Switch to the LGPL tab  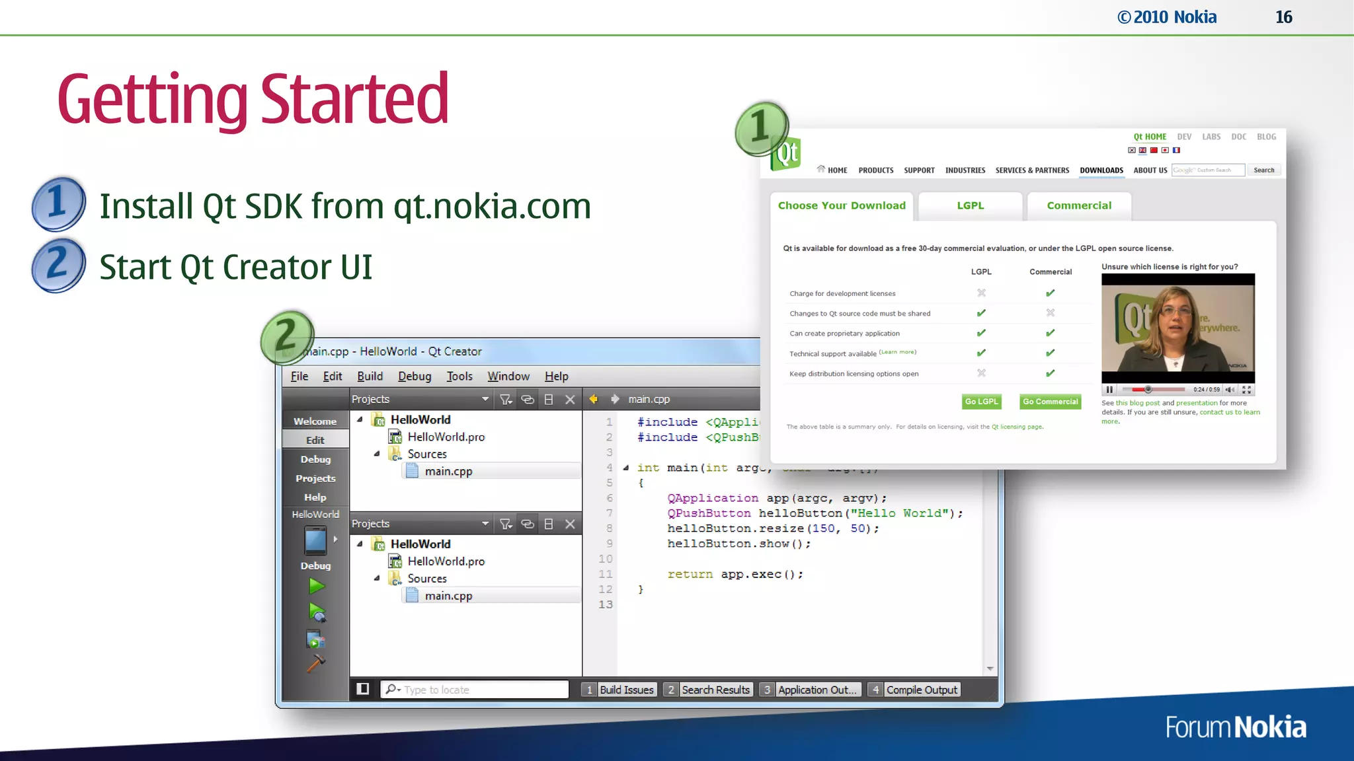970,205
